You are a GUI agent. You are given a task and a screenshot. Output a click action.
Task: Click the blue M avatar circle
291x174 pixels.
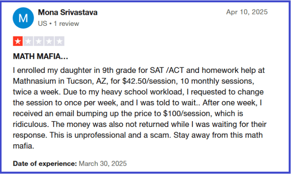tap(23, 18)
